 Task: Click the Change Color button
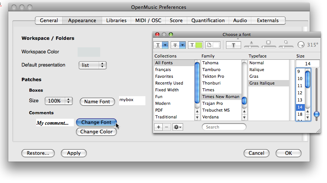(x=96, y=132)
